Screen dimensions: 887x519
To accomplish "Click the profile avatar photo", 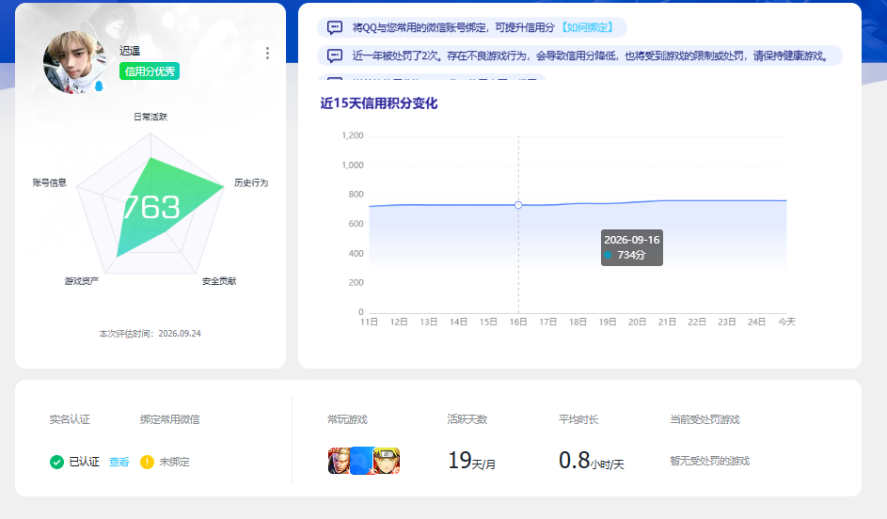I will click(74, 62).
